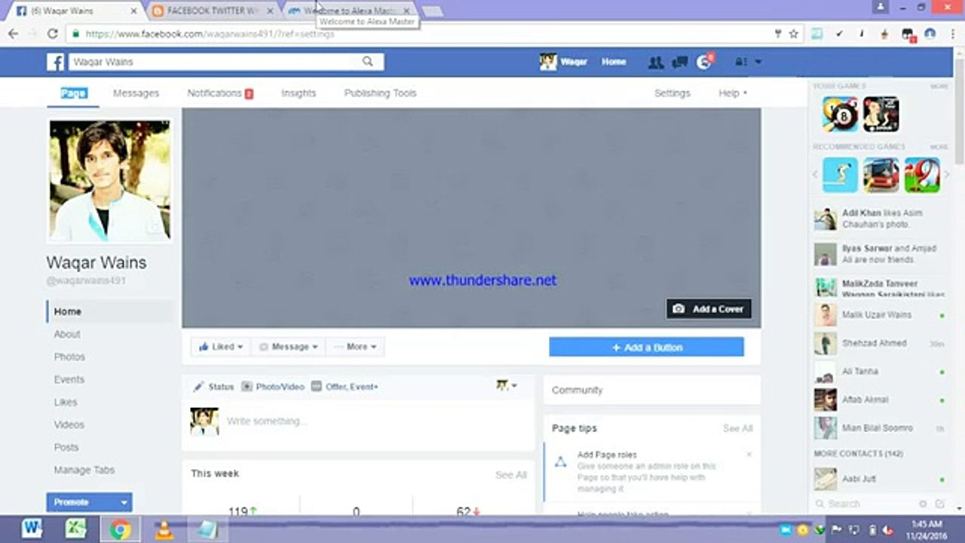Viewport: 965px width, 543px height.
Task: Open account menu dropdown arrow in header
Action: pyautogui.click(x=758, y=63)
